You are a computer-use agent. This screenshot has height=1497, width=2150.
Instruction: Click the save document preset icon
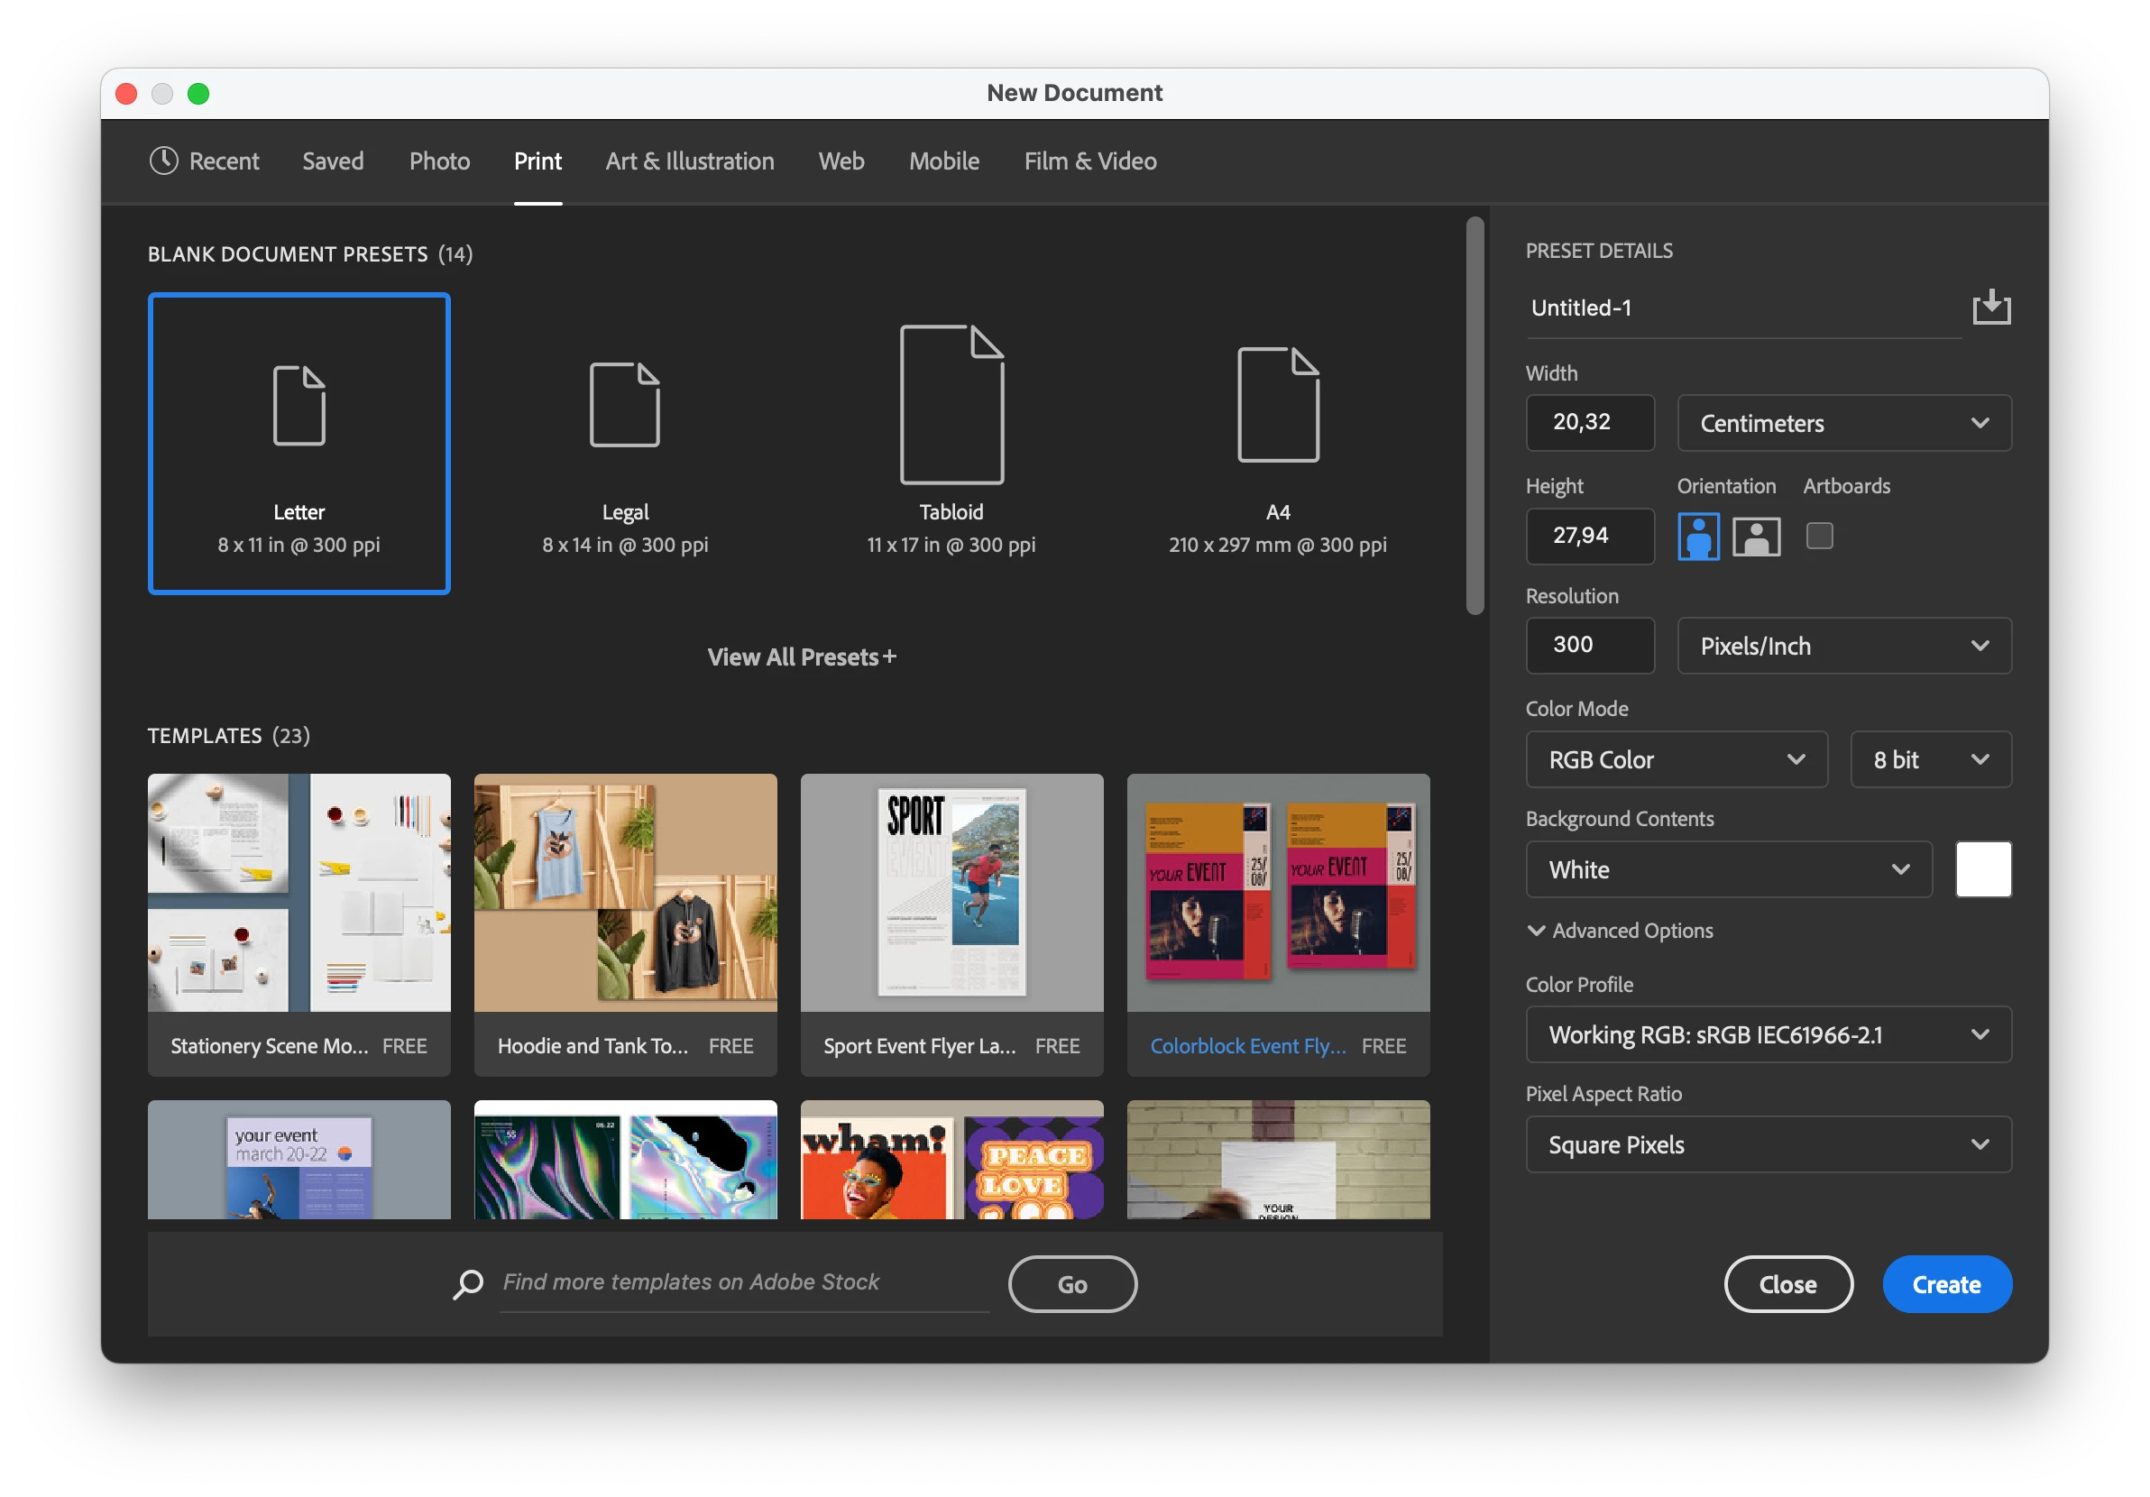[x=1990, y=308]
